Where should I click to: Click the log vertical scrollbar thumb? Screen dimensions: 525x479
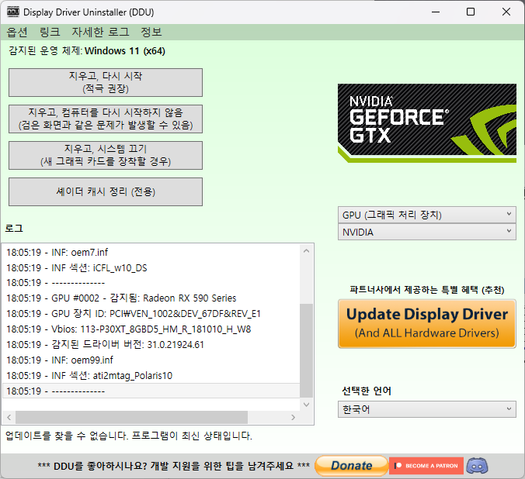(x=306, y=350)
